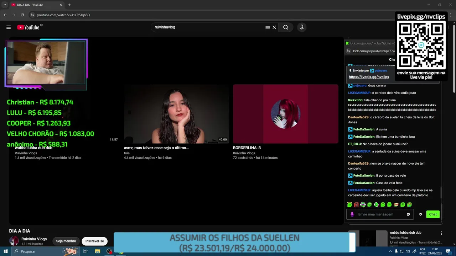Open sidebar 'wubba lubba dub dub' recommended video title
456x256 pixels.
tap(405, 233)
